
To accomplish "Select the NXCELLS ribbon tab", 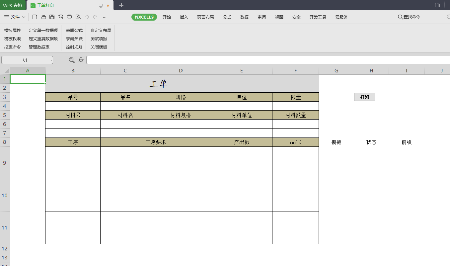I will [x=144, y=17].
